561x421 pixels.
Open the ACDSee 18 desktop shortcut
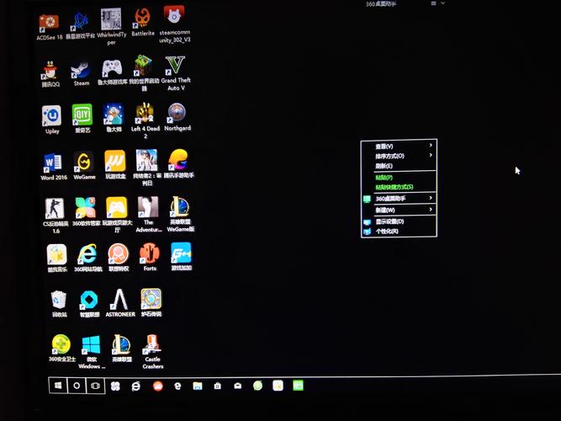pos(49,27)
